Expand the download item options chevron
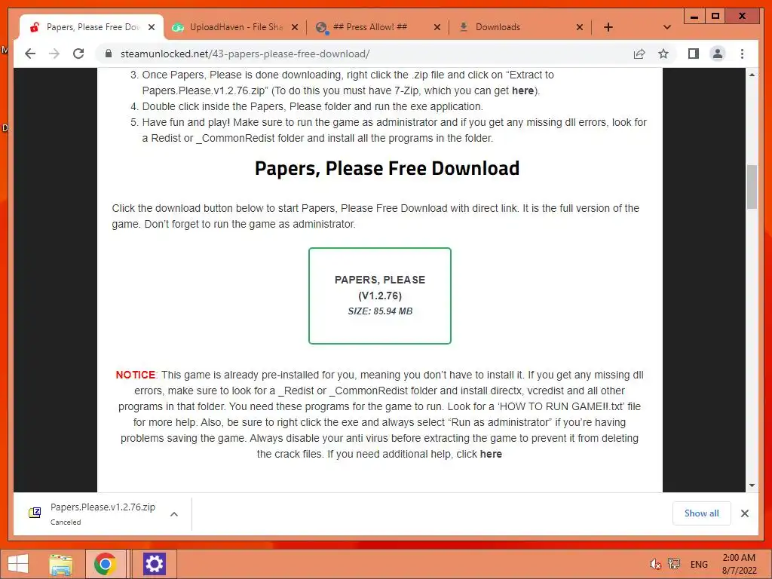772x579 pixels. (x=174, y=514)
